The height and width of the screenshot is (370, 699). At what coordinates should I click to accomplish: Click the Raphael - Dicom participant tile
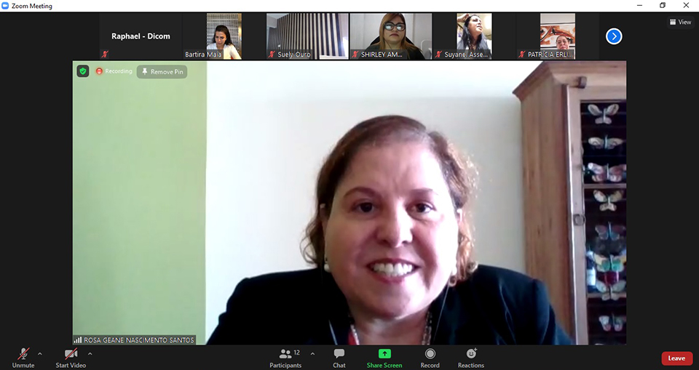tap(141, 36)
